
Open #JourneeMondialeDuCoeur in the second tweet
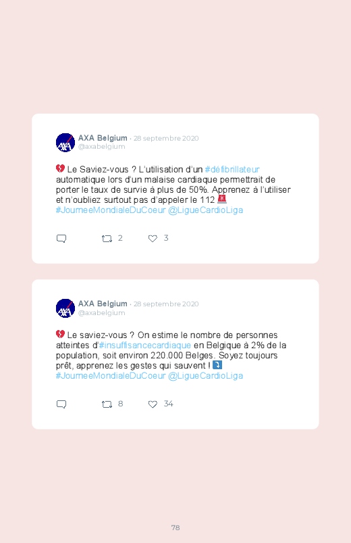click(x=111, y=376)
